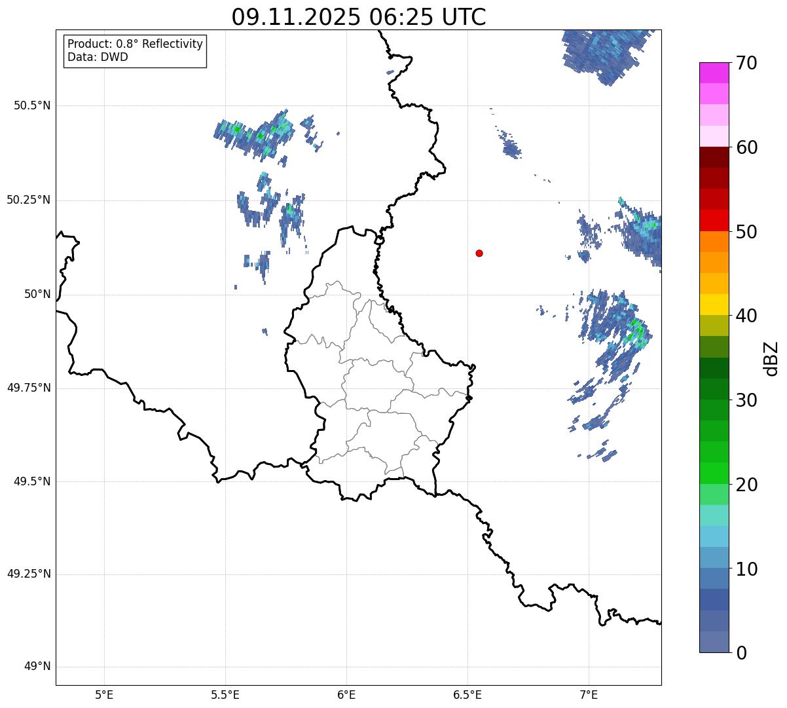Pick the dark maroon segment just below 60
787x708 pixels.
point(714,157)
